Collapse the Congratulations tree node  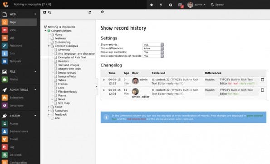pos(45,31)
